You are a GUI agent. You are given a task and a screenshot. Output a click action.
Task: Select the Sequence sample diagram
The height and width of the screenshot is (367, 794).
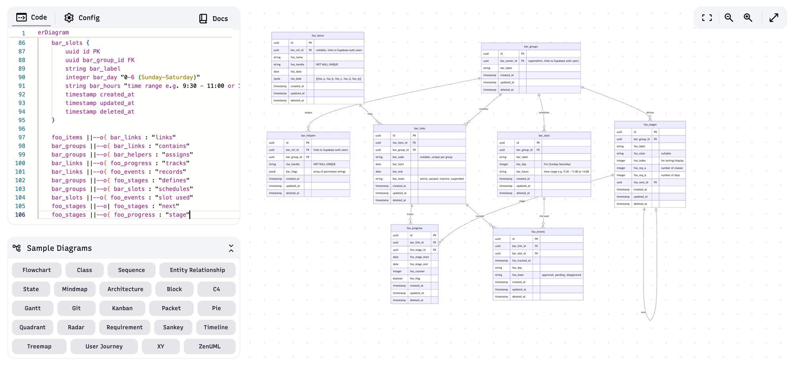click(131, 270)
